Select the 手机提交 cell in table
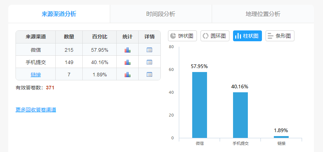The height and width of the screenshot is (152, 323). point(36,62)
